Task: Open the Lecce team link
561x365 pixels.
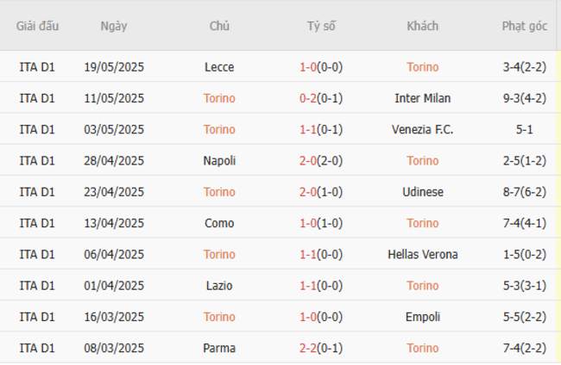Action: pyautogui.click(x=219, y=67)
